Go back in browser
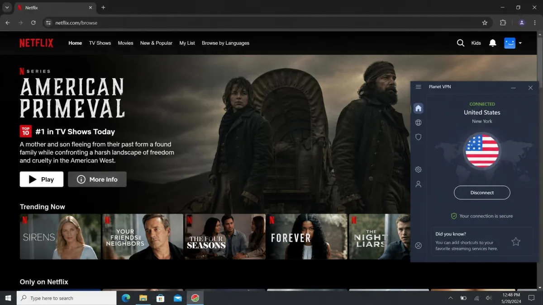The width and height of the screenshot is (543, 305). pos(8,23)
